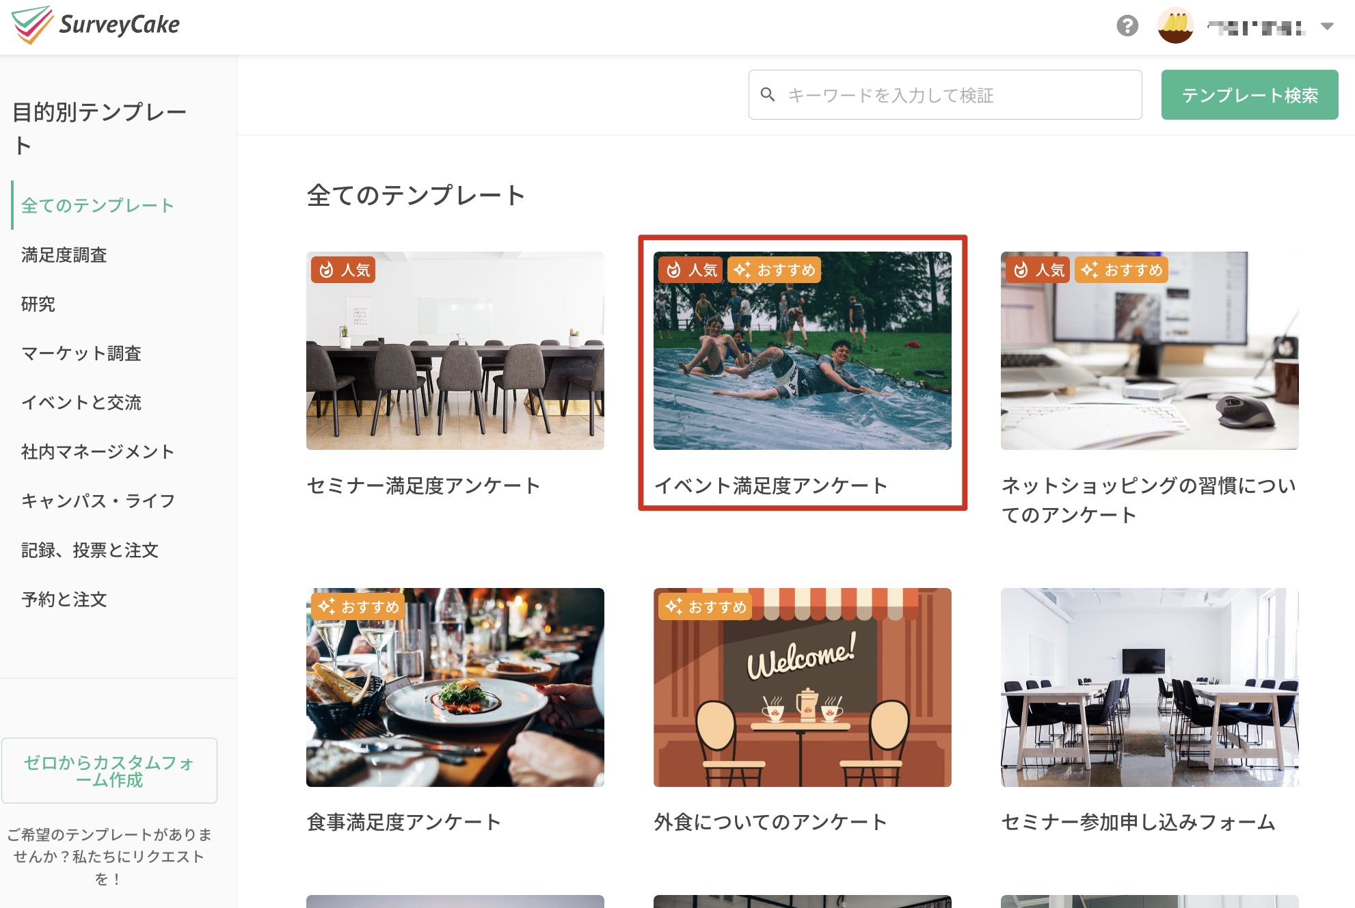Click the user profile avatar
This screenshot has height=908, width=1355.
pos(1175,26)
